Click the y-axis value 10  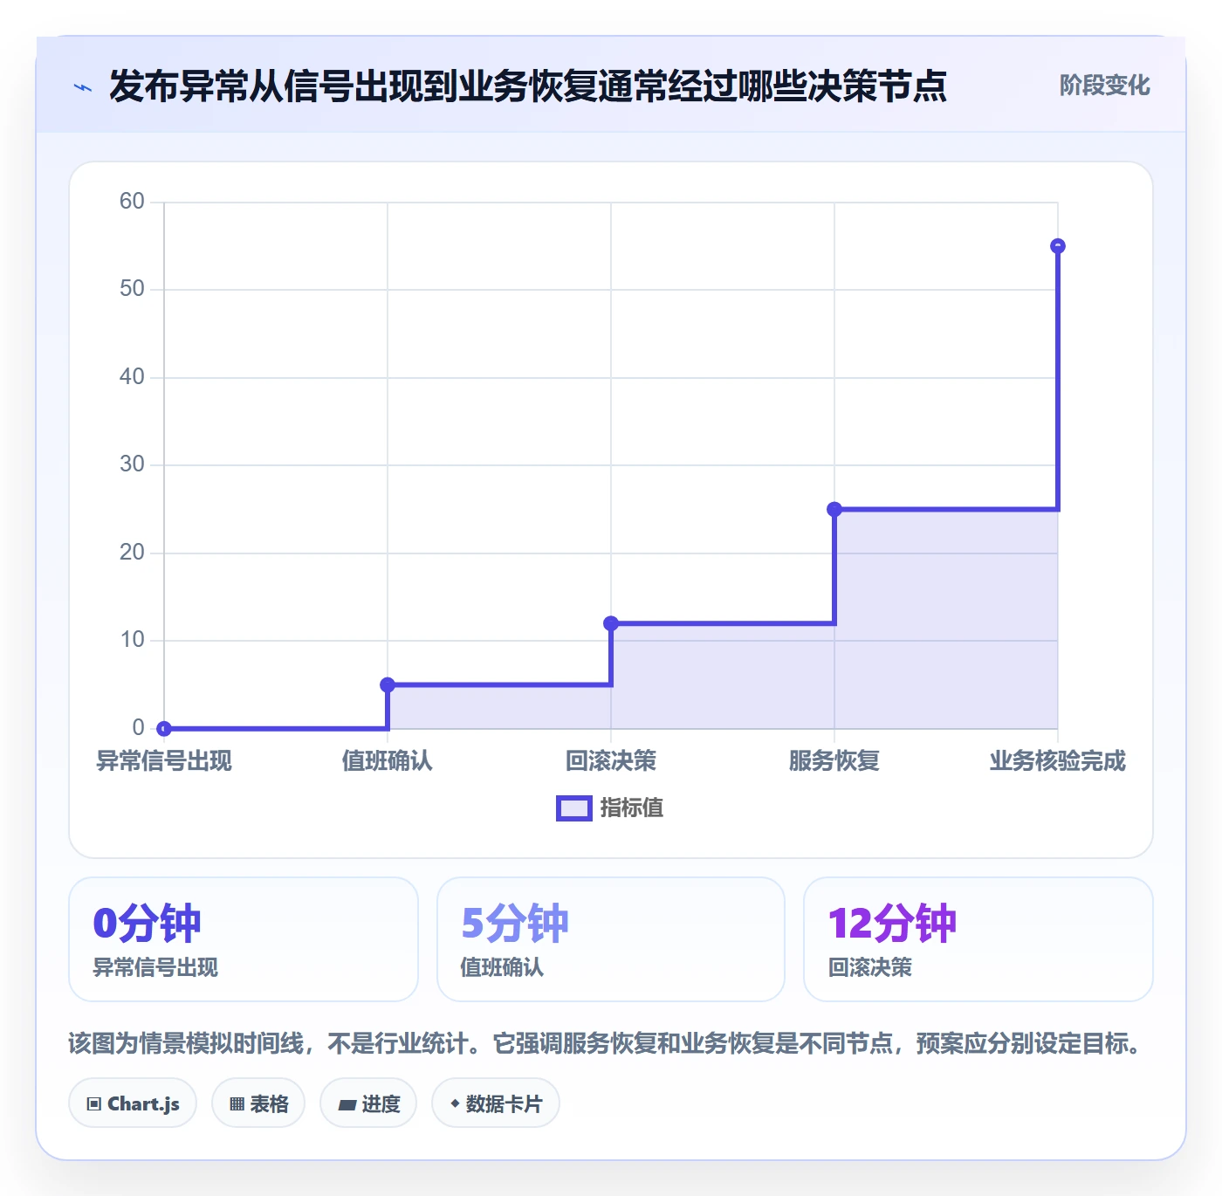coord(132,640)
